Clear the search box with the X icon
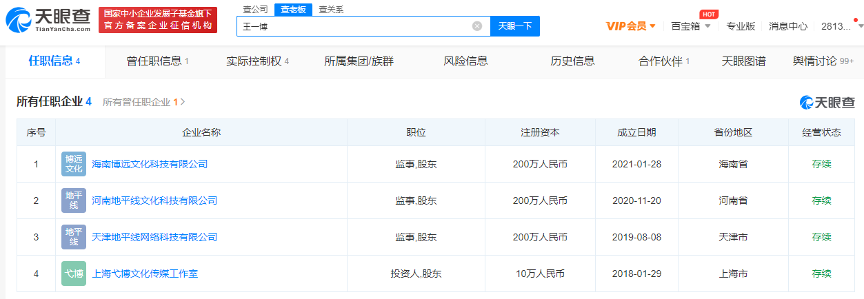Image resolution: width=864 pixels, height=299 pixels. pyautogui.click(x=476, y=26)
